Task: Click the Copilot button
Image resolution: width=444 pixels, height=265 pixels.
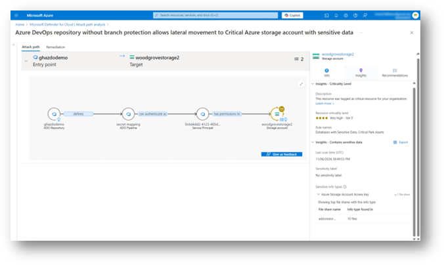Action: (x=292, y=15)
